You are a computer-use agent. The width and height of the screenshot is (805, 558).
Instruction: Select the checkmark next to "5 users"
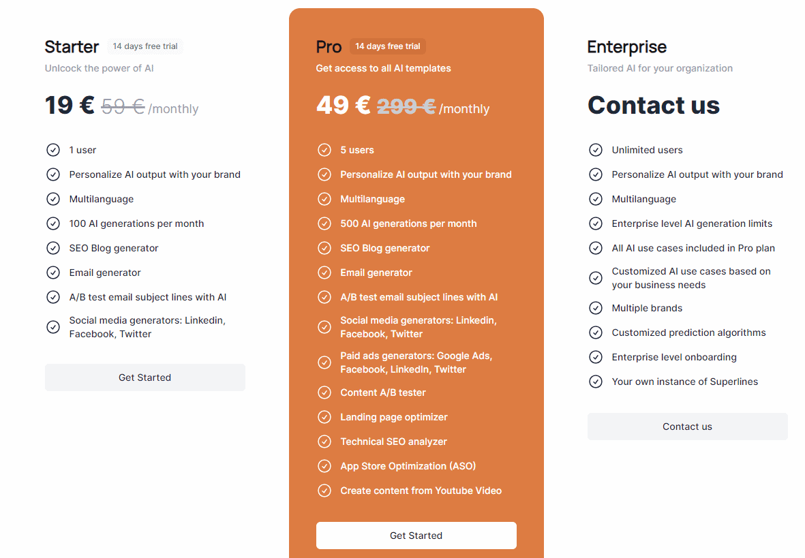coord(324,150)
